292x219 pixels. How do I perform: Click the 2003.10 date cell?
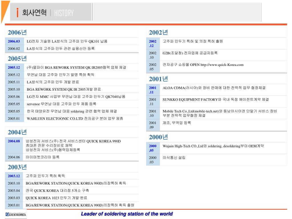[x=14, y=183]
